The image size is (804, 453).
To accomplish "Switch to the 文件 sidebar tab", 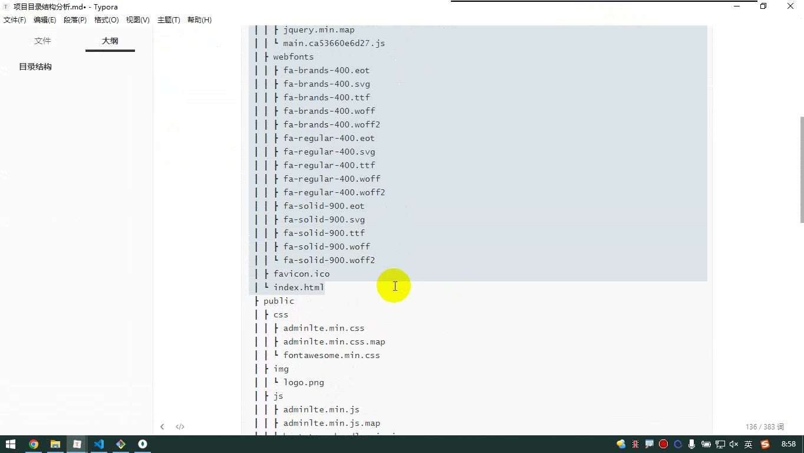I will point(42,41).
